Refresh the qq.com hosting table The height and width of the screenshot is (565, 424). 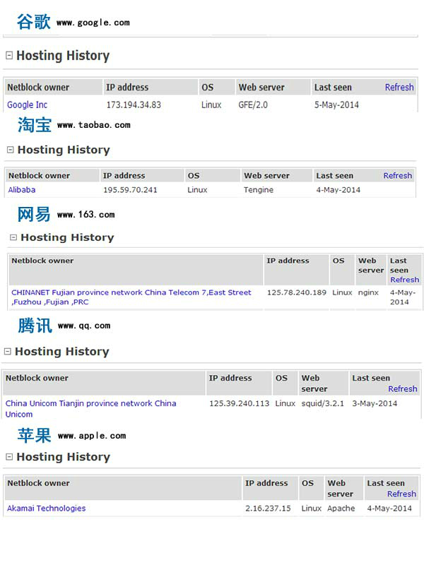click(x=403, y=389)
